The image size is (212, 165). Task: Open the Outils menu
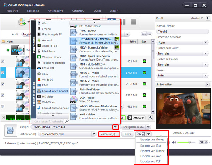point(98,11)
